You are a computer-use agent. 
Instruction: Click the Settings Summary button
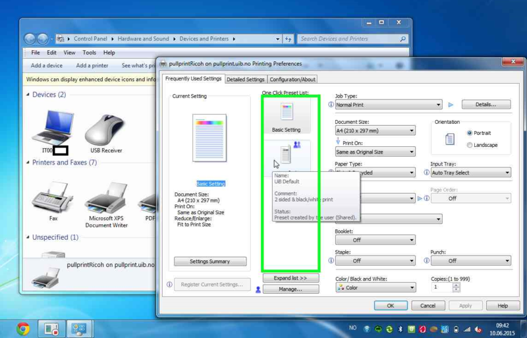coord(210,262)
